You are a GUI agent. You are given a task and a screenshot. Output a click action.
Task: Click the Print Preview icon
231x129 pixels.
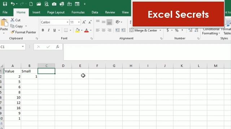coord(47,4)
